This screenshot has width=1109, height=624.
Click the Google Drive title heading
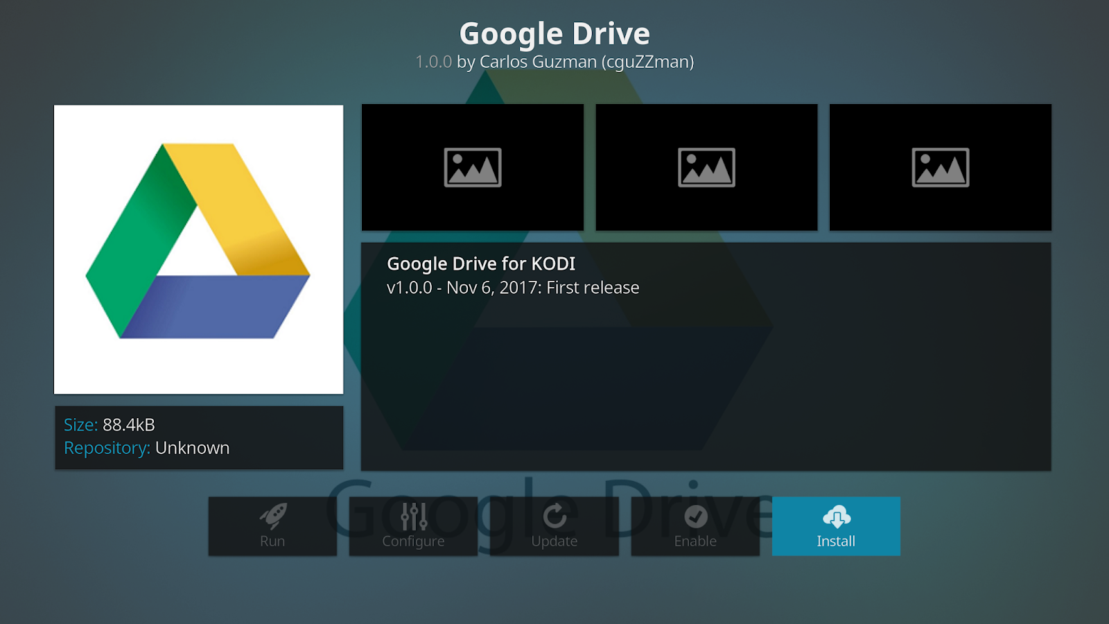(554, 32)
